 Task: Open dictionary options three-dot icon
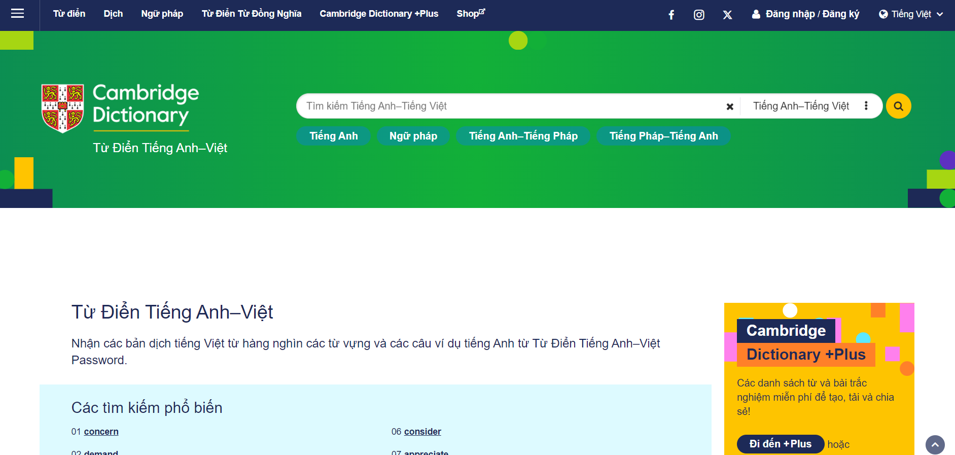coord(866,106)
